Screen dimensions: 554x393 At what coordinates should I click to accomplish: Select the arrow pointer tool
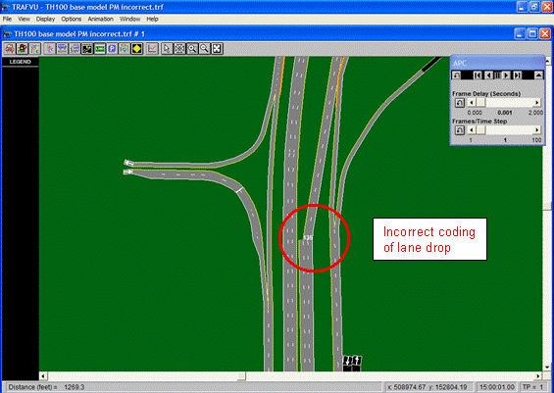click(167, 49)
